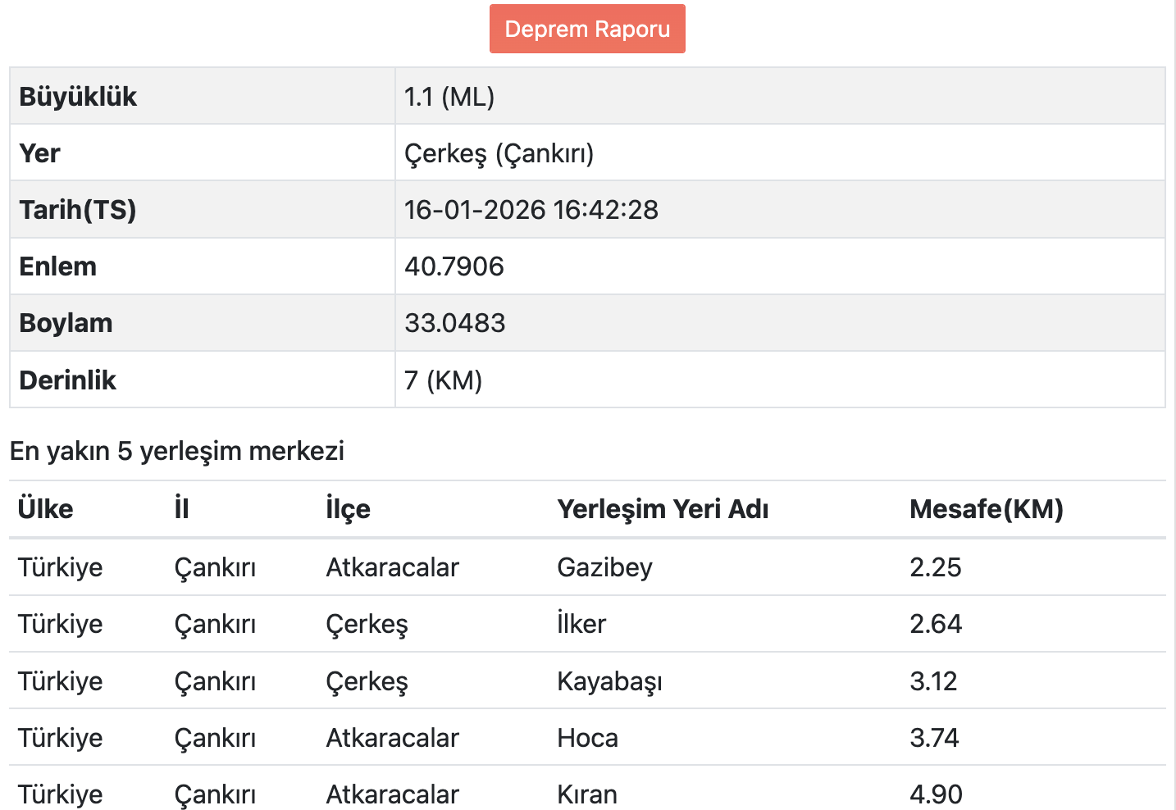Screen dimensions: 1176x810
Task: Select the magnitude value 1.1 (ML)
Action: click(x=449, y=97)
